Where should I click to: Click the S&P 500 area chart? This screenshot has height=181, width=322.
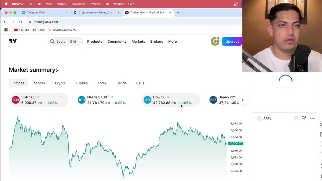118,147
